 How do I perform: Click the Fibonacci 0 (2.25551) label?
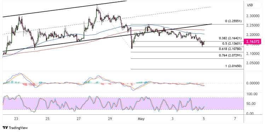point(234,21)
